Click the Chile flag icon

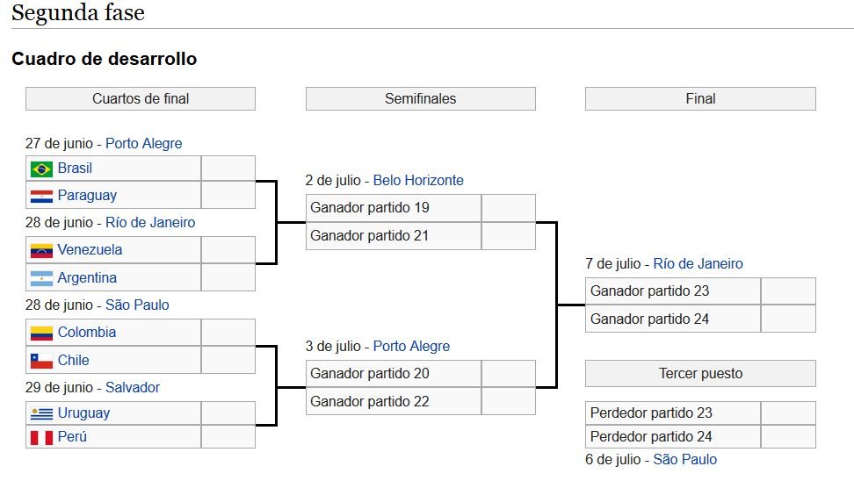point(41,361)
